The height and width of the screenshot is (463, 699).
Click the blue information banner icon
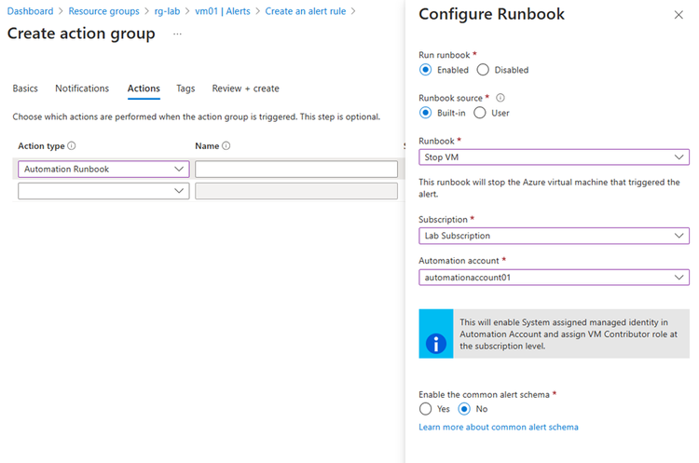[x=436, y=343]
